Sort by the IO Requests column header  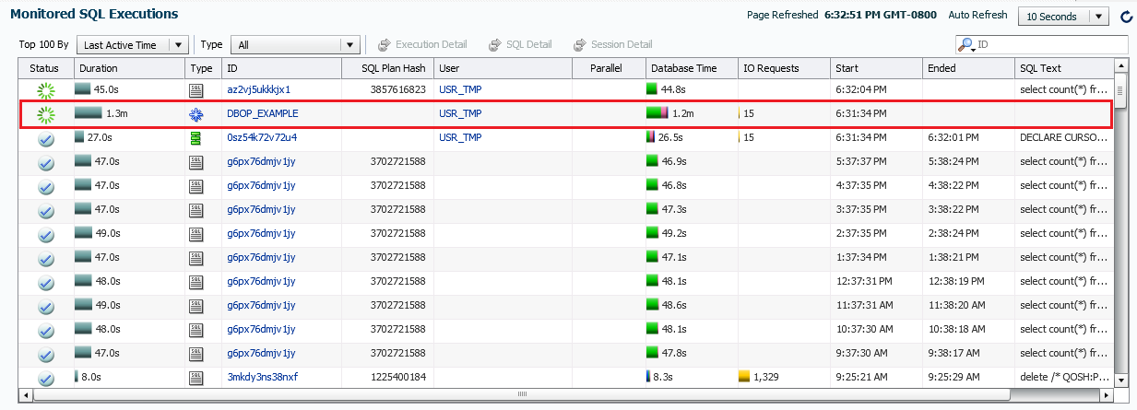[784, 68]
